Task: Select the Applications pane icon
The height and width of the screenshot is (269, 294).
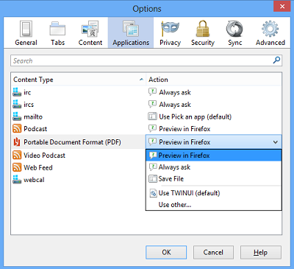Action: [x=131, y=29]
